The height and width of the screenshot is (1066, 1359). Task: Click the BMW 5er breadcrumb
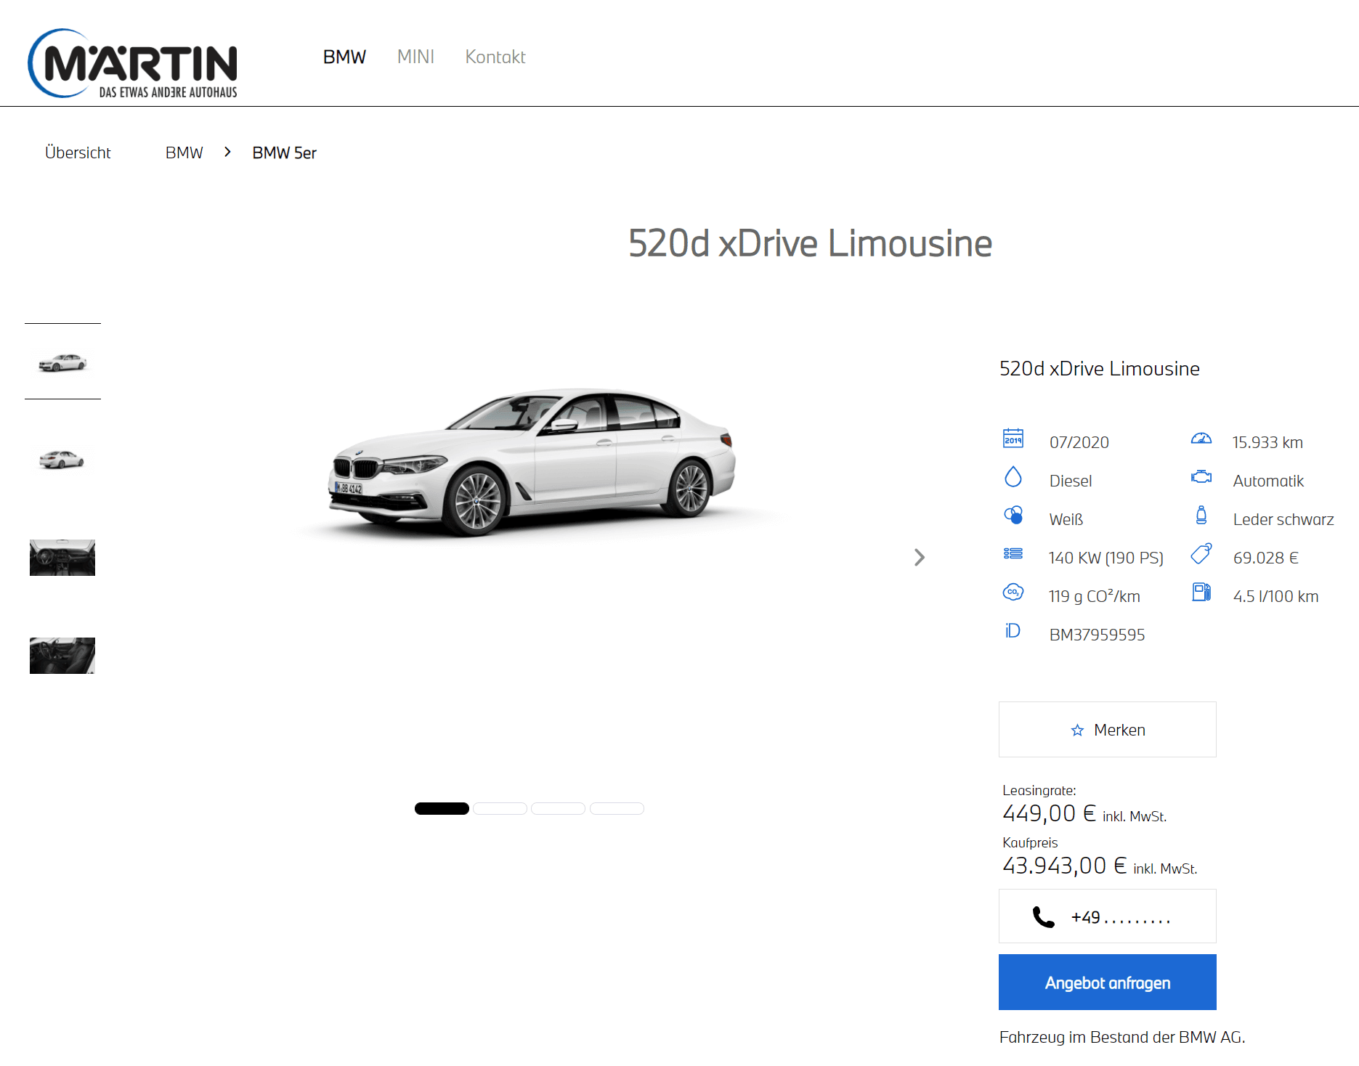coord(284,152)
